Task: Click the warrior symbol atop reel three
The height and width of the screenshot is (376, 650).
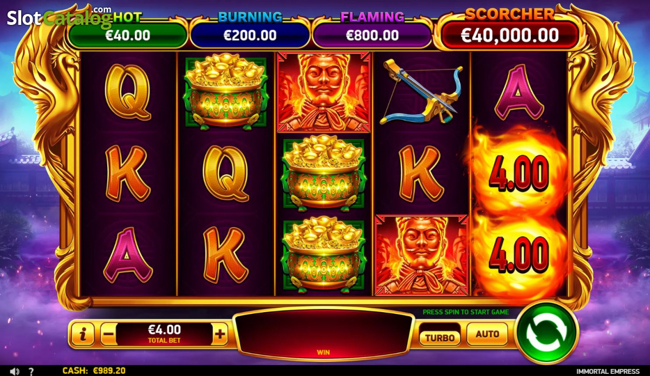Action: 323,92
